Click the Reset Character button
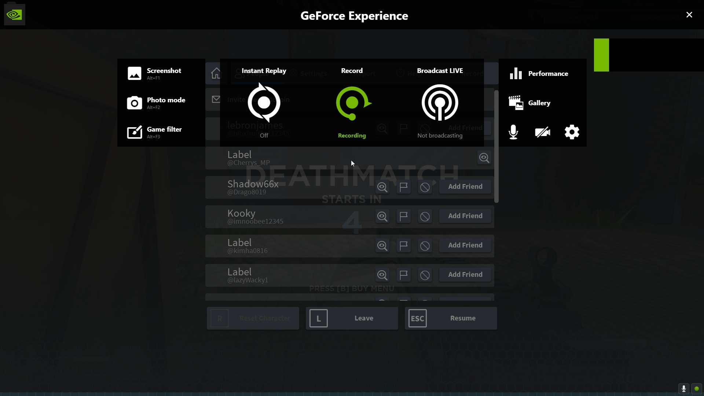Viewport: 704px width, 396px height. (x=253, y=318)
